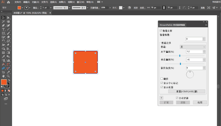Image resolution: width=221 pixels, height=126 pixels.
Task: Set paint mode to Color
Action: click(x=2, y=91)
